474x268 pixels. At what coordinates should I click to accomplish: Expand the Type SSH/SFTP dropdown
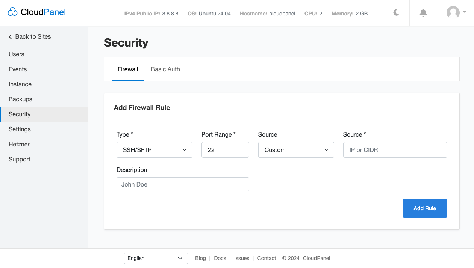[154, 150]
